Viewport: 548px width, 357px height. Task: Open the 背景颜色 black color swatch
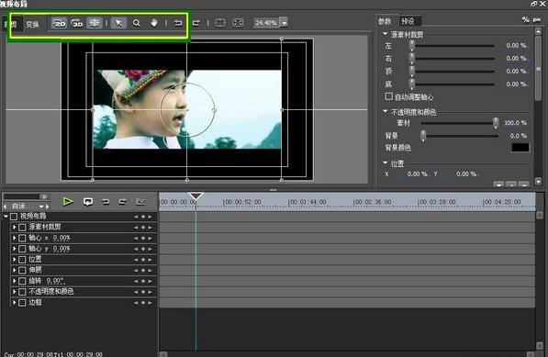tap(520, 148)
